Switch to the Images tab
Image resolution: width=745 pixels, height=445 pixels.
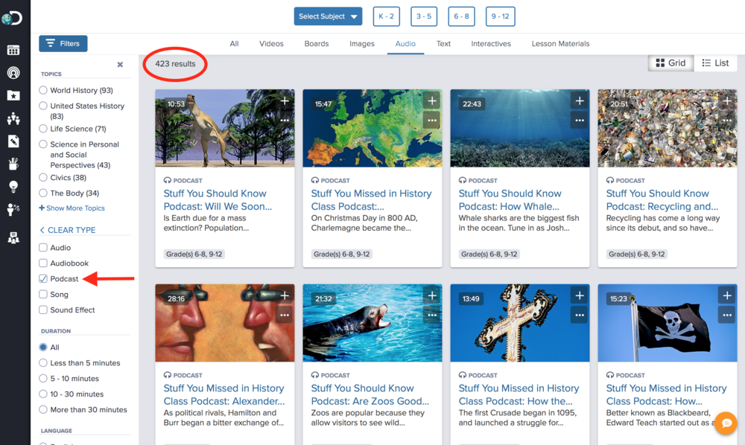pos(362,44)
